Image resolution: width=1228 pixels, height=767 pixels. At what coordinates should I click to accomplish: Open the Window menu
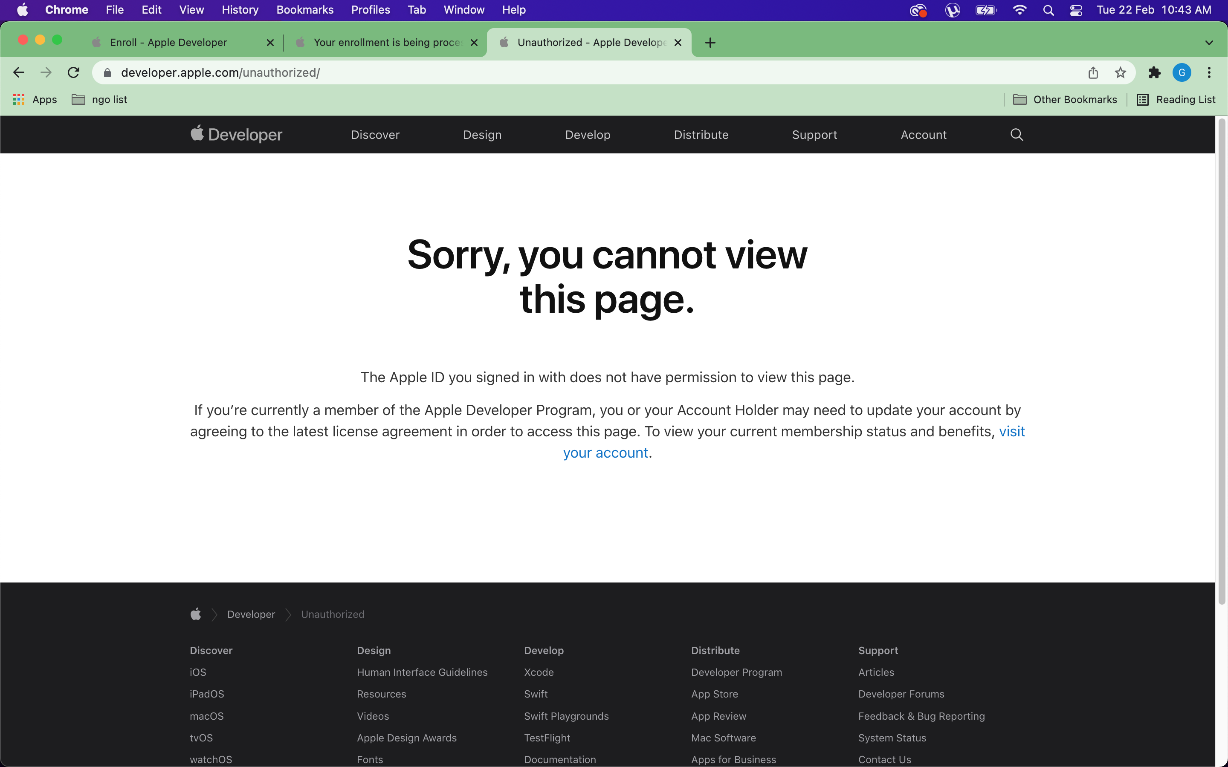[x=464, y=10]
